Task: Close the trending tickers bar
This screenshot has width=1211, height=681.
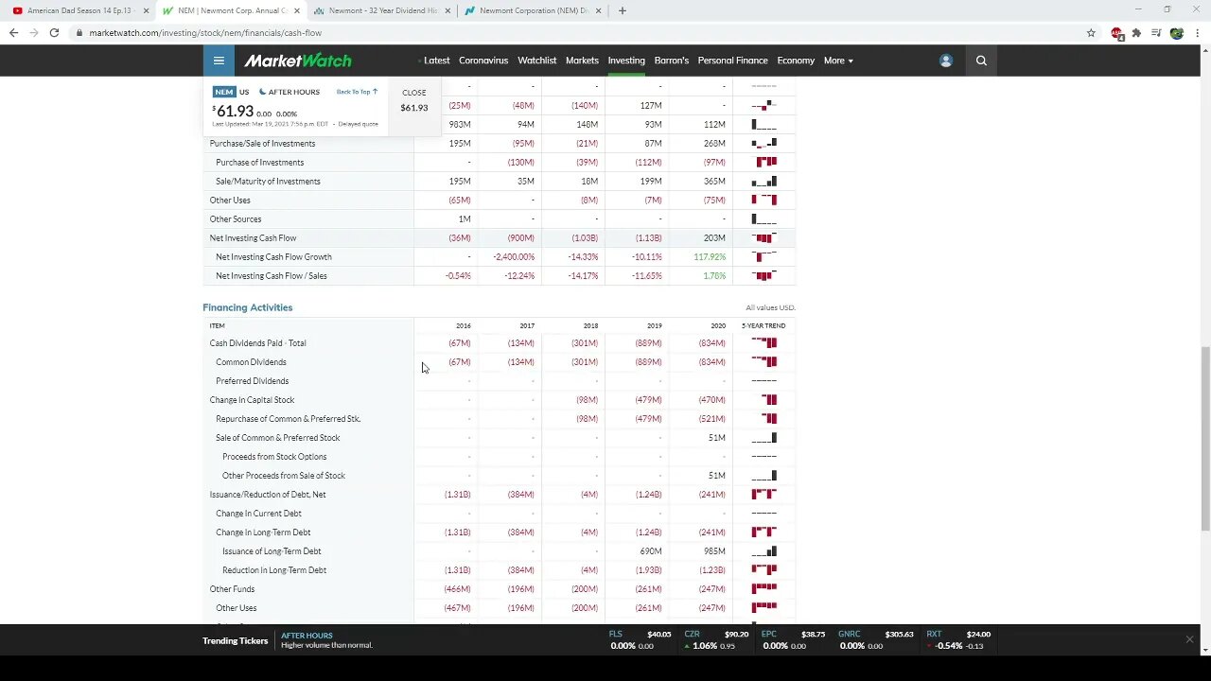Action: [1189, 639]
